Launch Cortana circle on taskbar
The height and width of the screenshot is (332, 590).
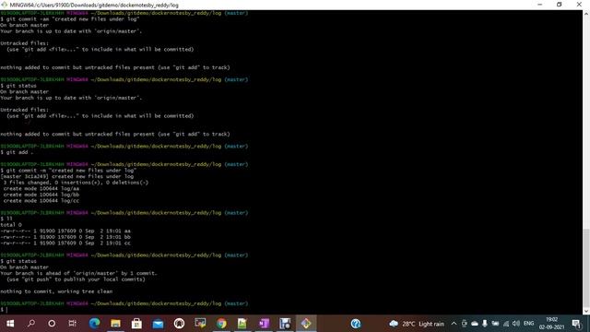[52, 324]
